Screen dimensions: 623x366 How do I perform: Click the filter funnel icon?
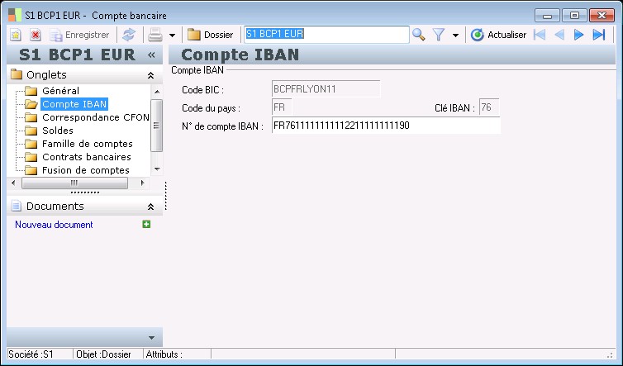[x=439, y=35]
